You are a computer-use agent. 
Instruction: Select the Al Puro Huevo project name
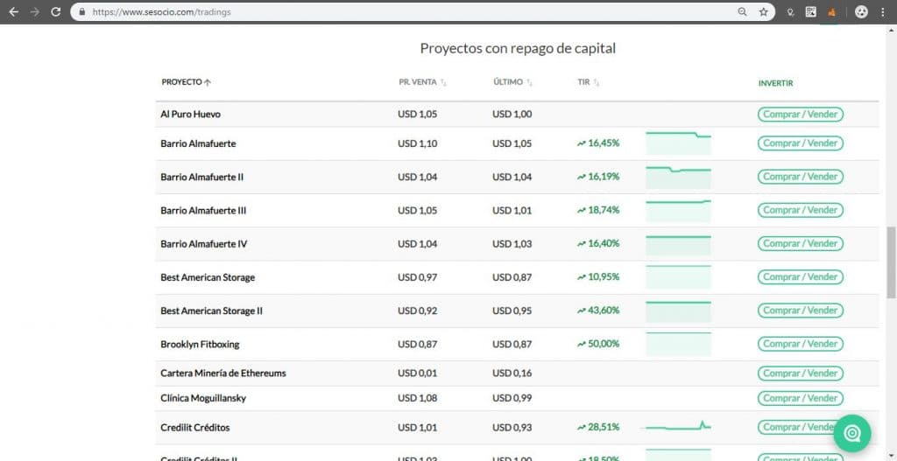(190, 115)
